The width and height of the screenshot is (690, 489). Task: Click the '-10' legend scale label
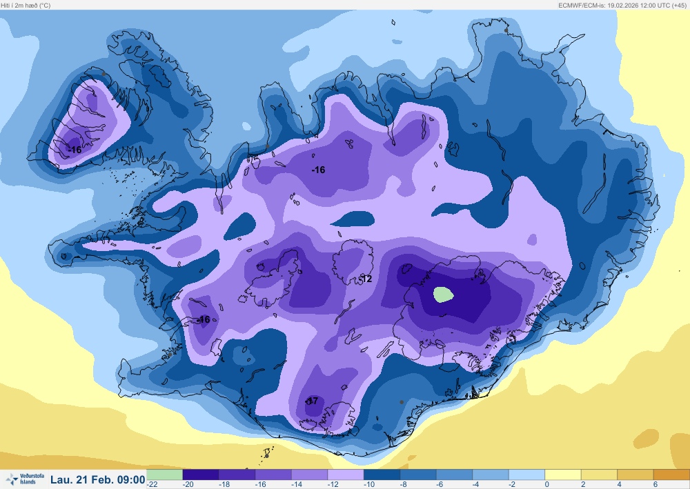click(x=368, y=485)
